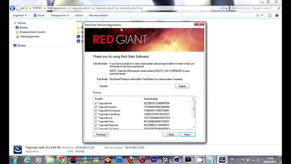This screenshot has width=291, height=164.
Task: Uncheck the Trapcode Particular checkbox
Action: [x=96, y=125]
